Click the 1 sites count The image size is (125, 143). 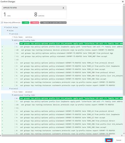coord(7,15)
